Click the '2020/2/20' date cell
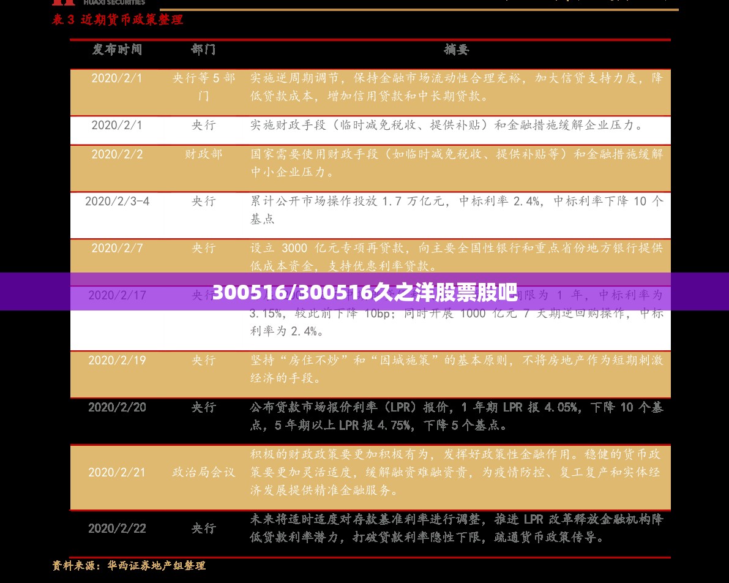Image resolution: width=729 pixels, height=583 pixels. coord(117,408)
